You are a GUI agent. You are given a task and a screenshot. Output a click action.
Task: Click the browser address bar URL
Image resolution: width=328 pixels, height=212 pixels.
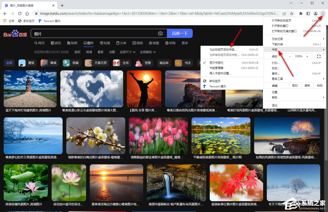coord(159,13)
